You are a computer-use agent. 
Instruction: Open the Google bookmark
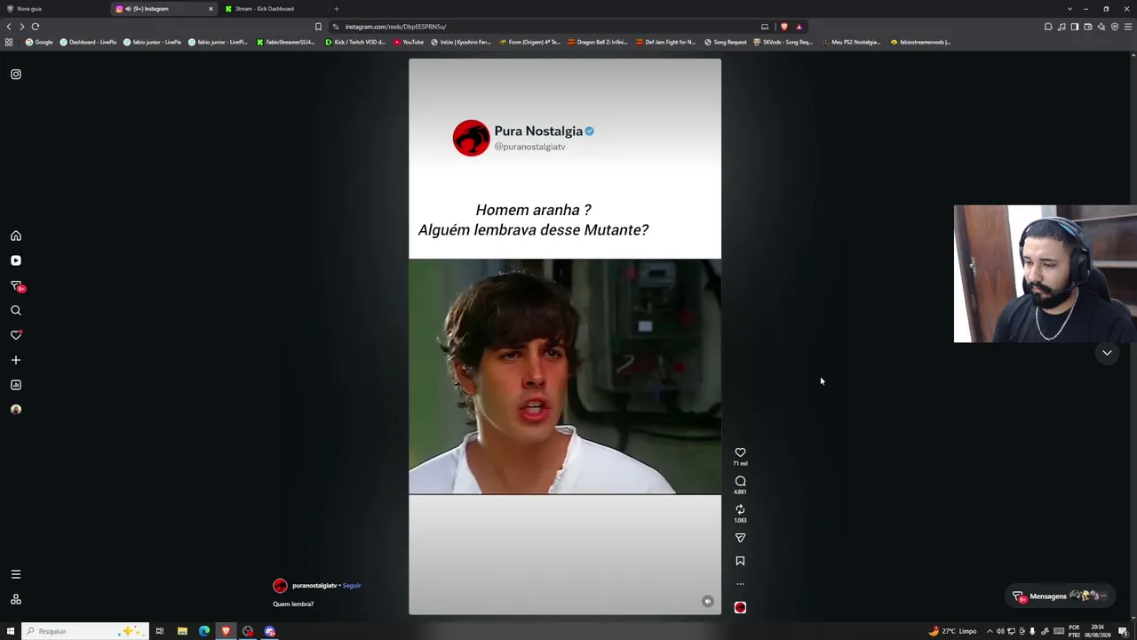39,42
